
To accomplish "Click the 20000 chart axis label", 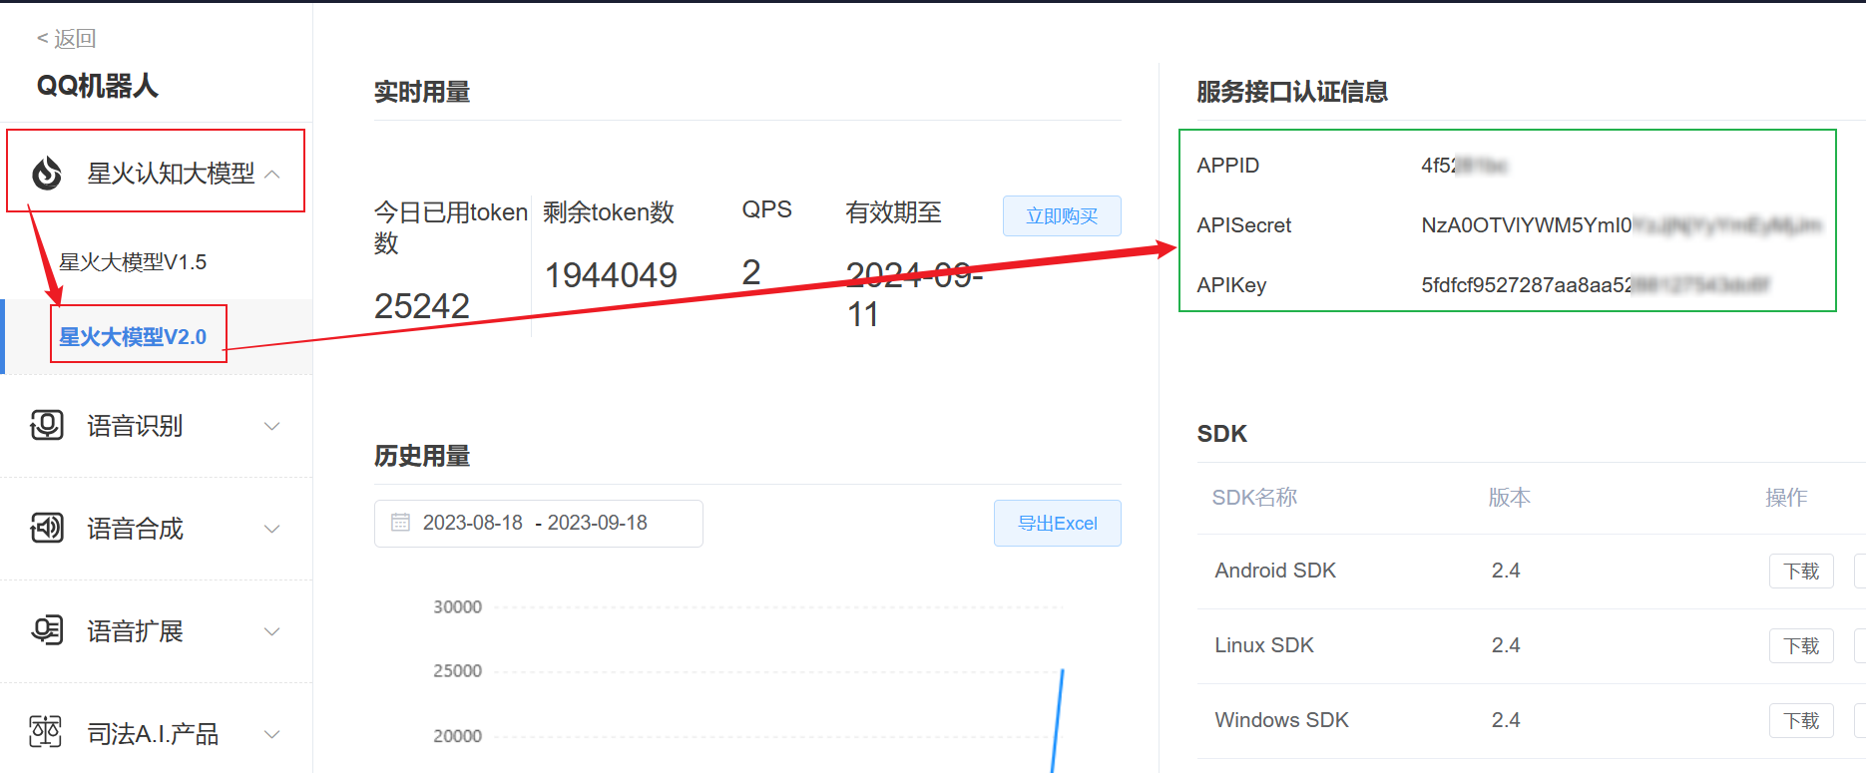I will (x=457, y=736).
